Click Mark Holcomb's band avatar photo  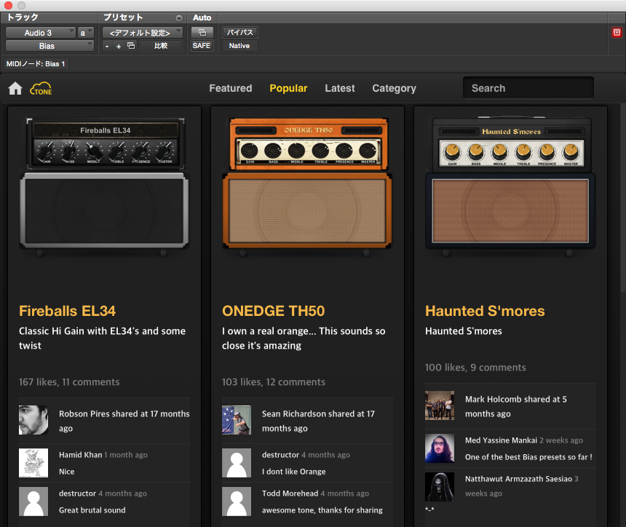point(440,405)
